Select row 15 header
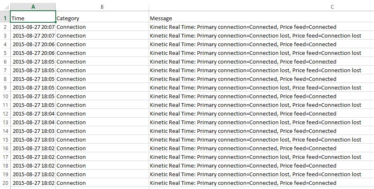The height and width of the screenshot is (189, 374). click(x=5, y=139)
